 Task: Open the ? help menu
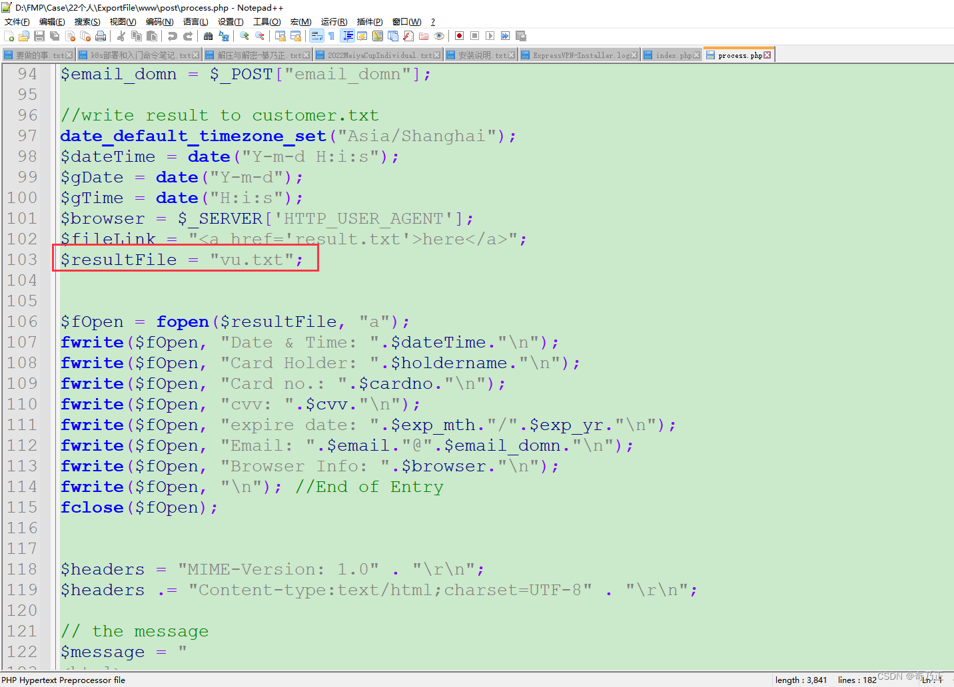[x=433, y=22]
